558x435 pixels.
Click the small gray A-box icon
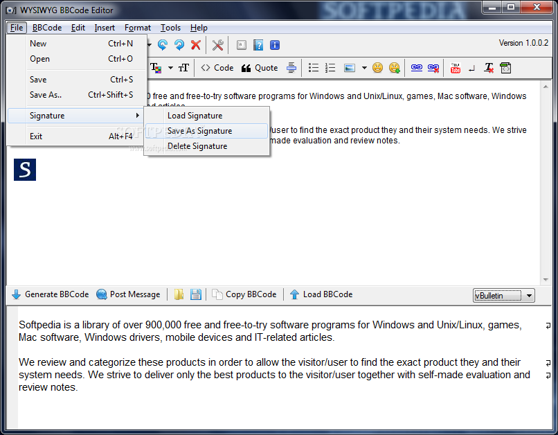point(242,45)
